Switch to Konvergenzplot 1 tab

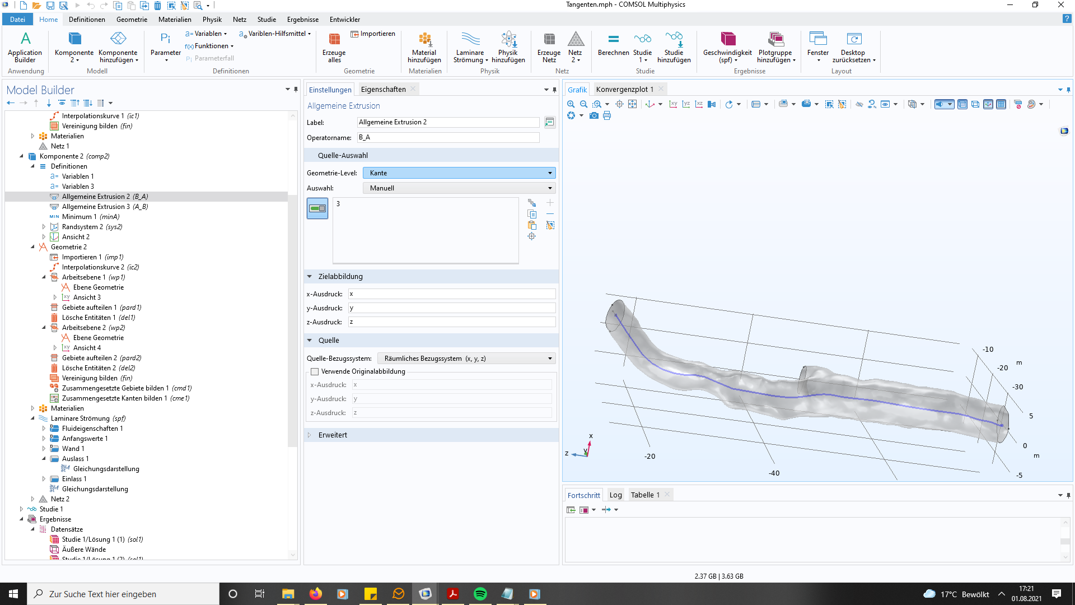(624, 90)
